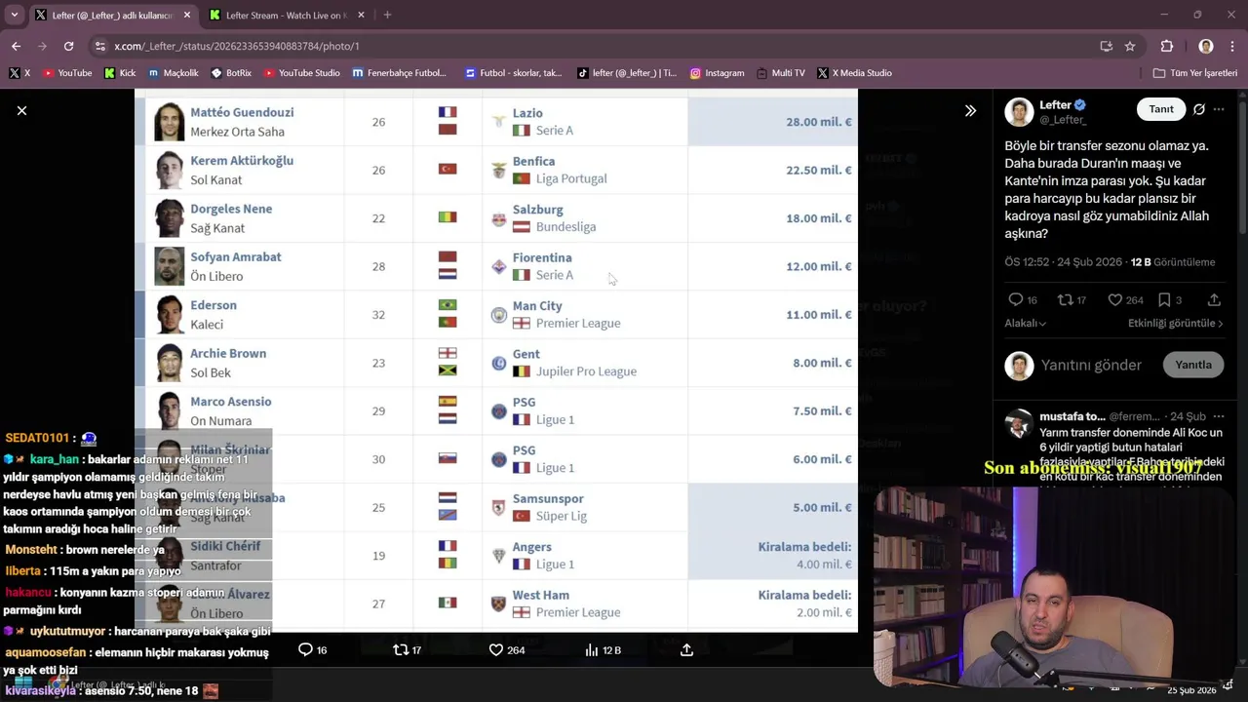Viewport: 1248px width, 702px height.
Task: Open the Grok icon beside Tanıt
Action: [x=1199, y=109]
